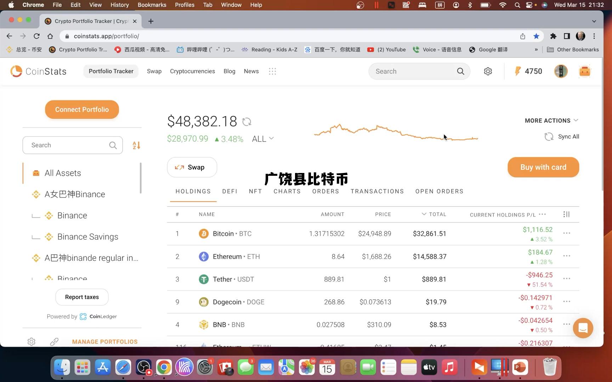Click the Connect Portfolio button
Screen dimensions: 612x382
point(82,110)
